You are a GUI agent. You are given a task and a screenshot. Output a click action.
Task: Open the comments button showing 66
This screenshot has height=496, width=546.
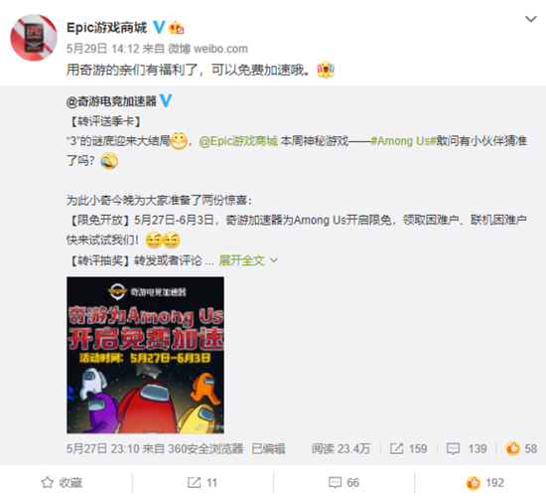coord(343,483)
